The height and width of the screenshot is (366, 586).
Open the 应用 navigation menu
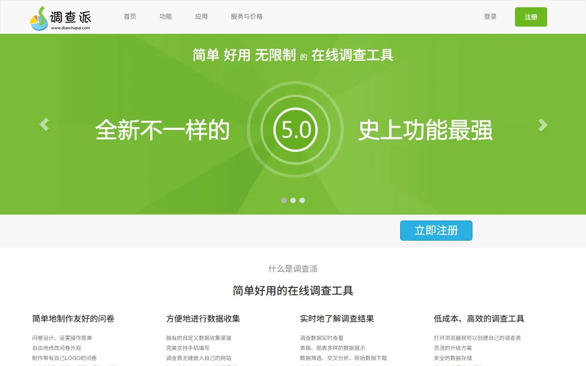coord(201,16)
